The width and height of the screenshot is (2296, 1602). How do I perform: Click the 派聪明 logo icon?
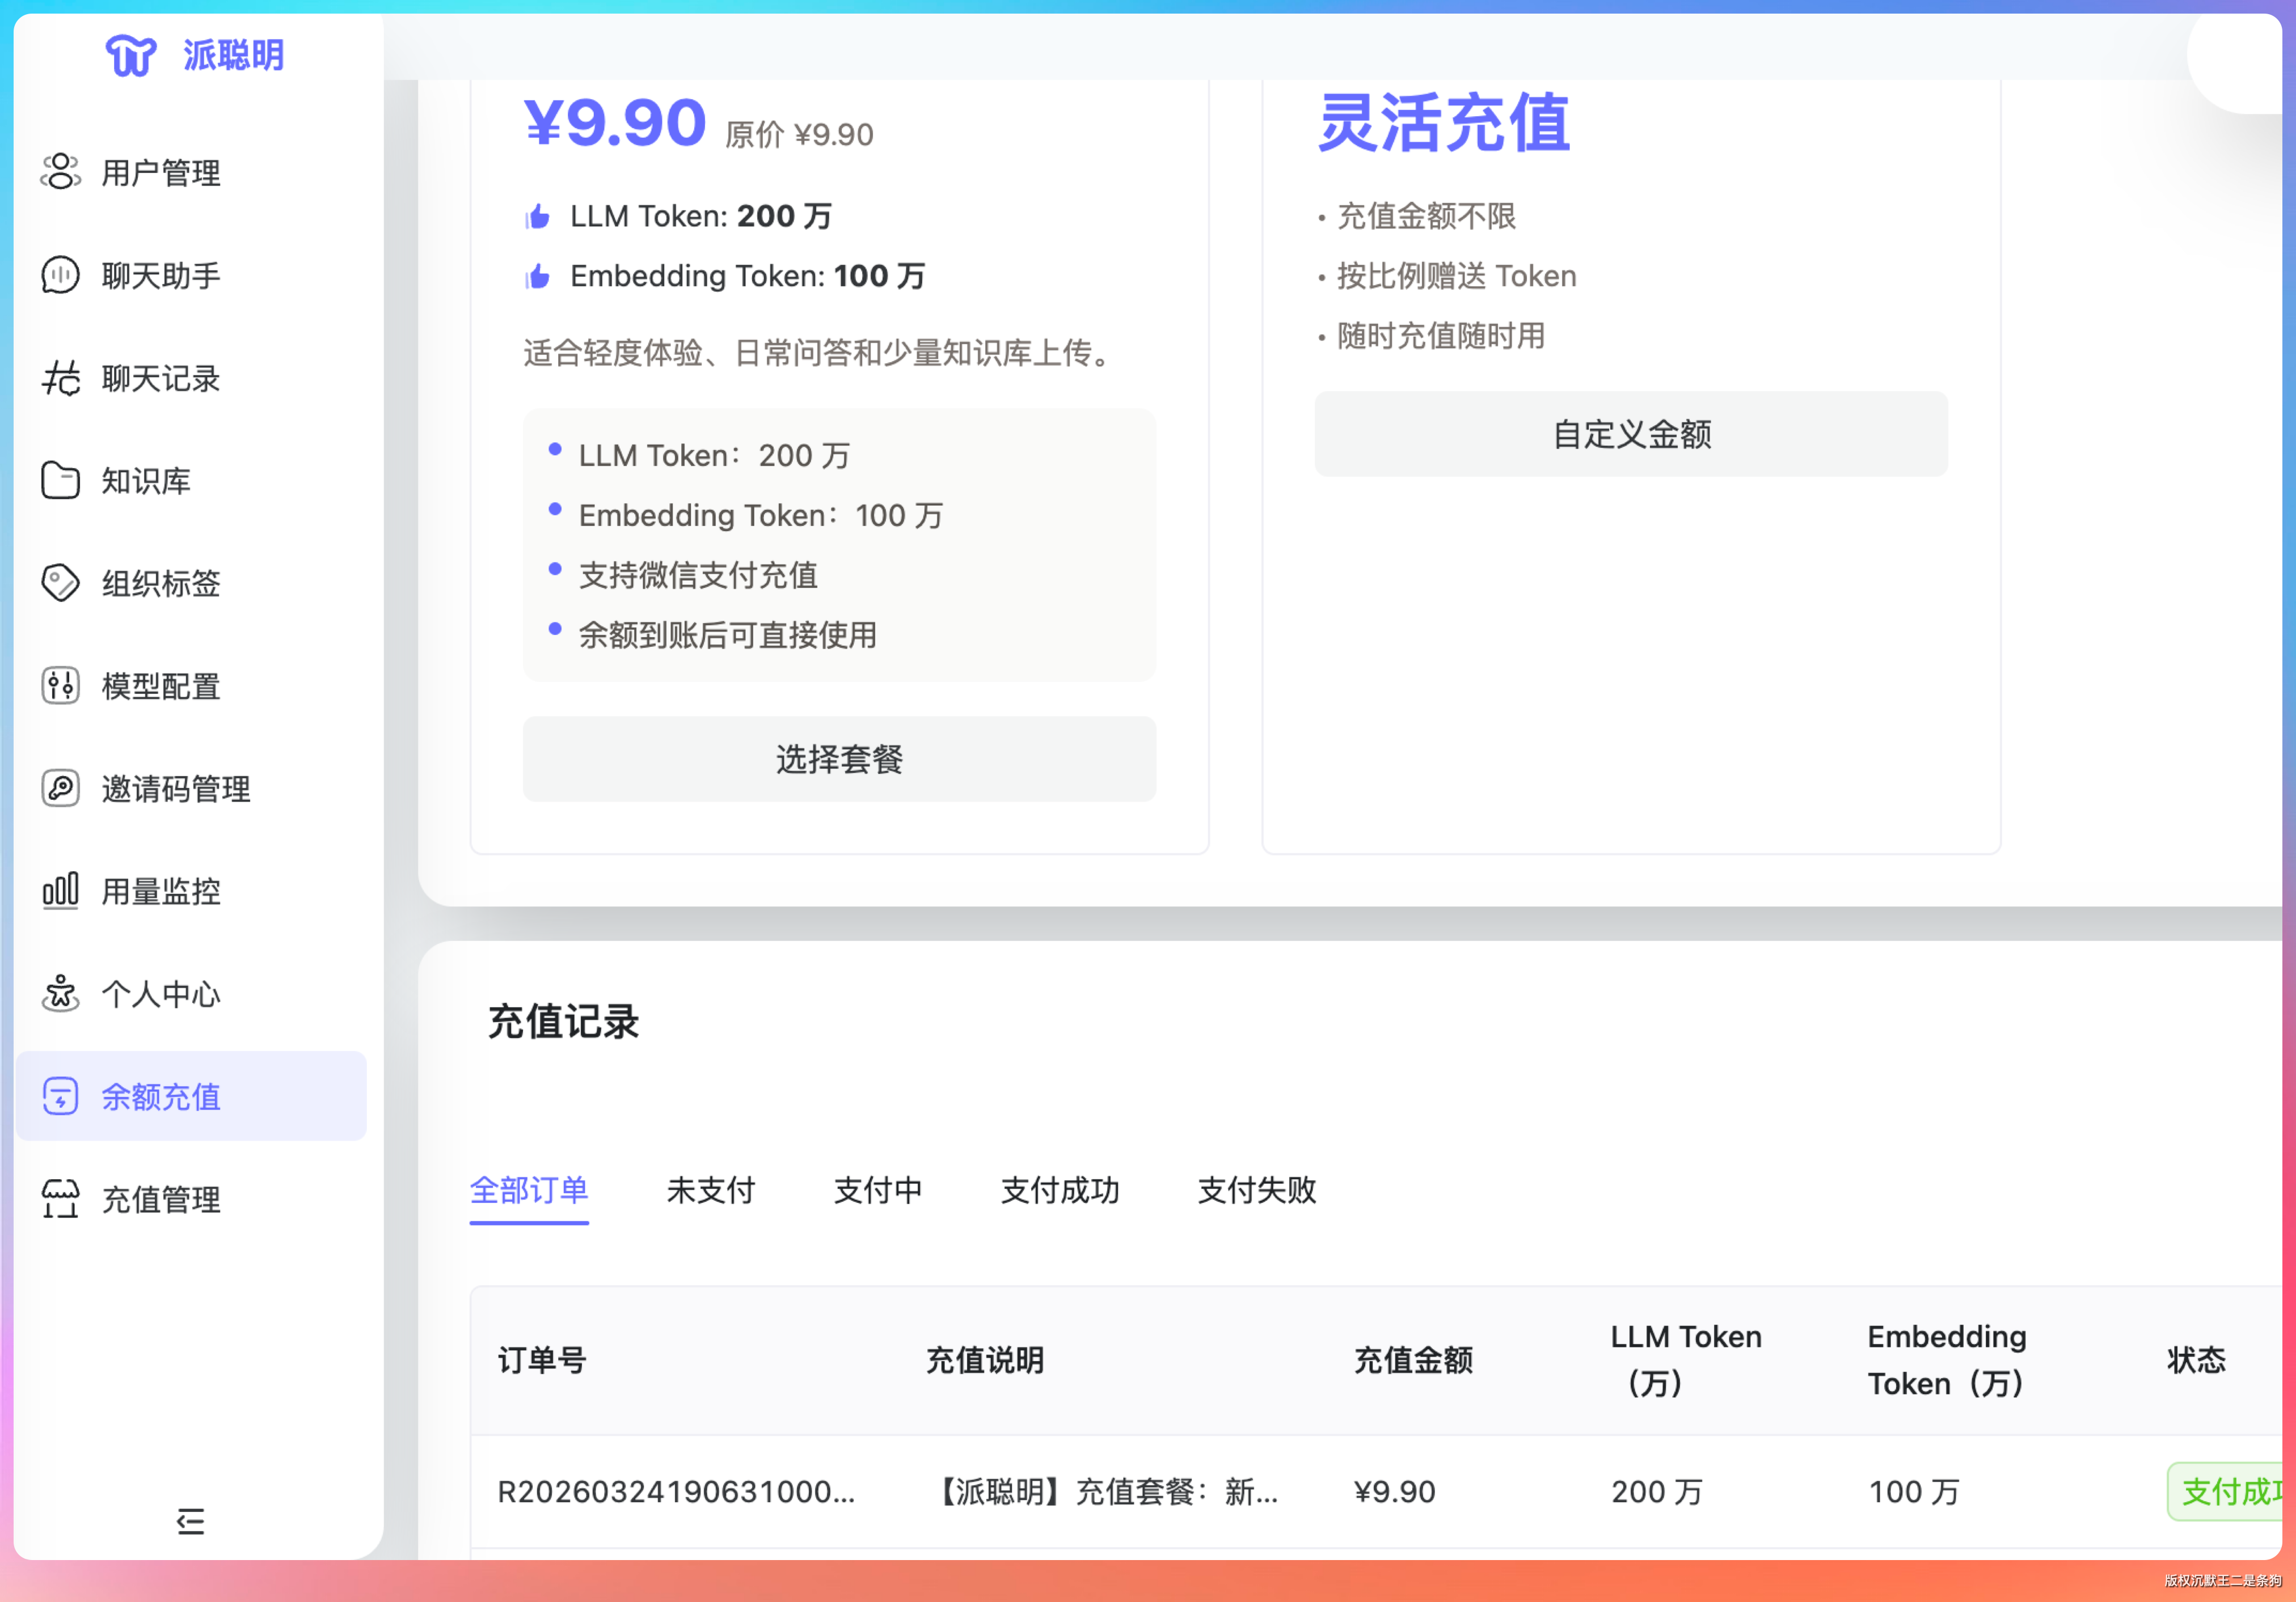[131, 55]
